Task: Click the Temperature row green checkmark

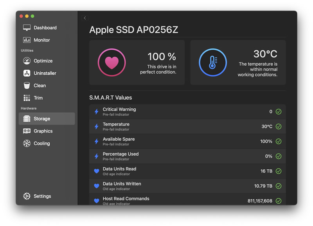Action: tap(279, 126)
